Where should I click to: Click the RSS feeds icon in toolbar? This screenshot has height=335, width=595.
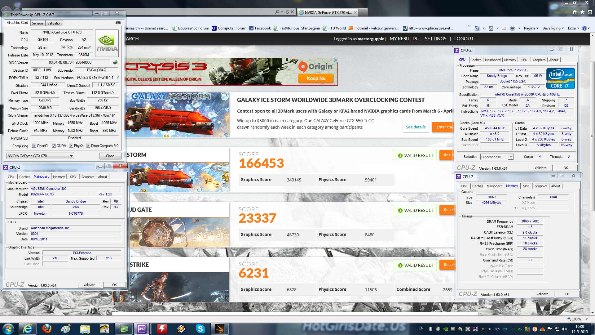491,28
